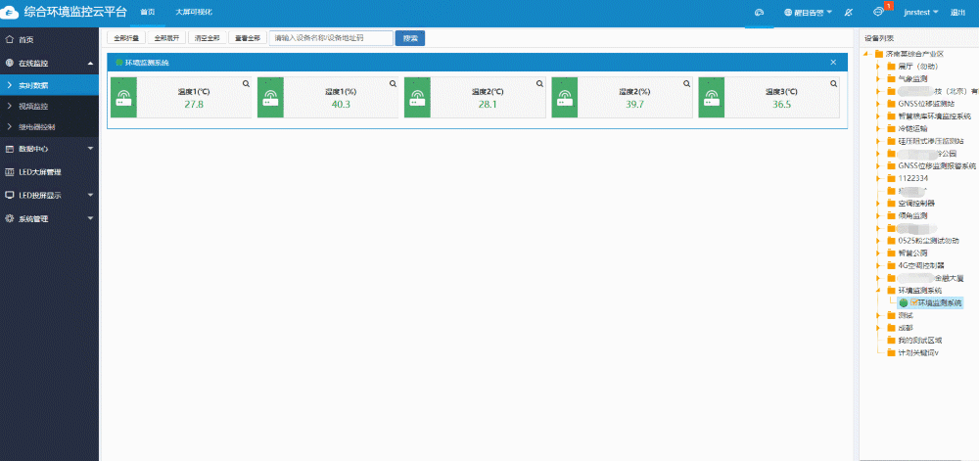Select the 空调控制器 tree folder
Viewport: 979px width, 461px height.
(916, 204)
